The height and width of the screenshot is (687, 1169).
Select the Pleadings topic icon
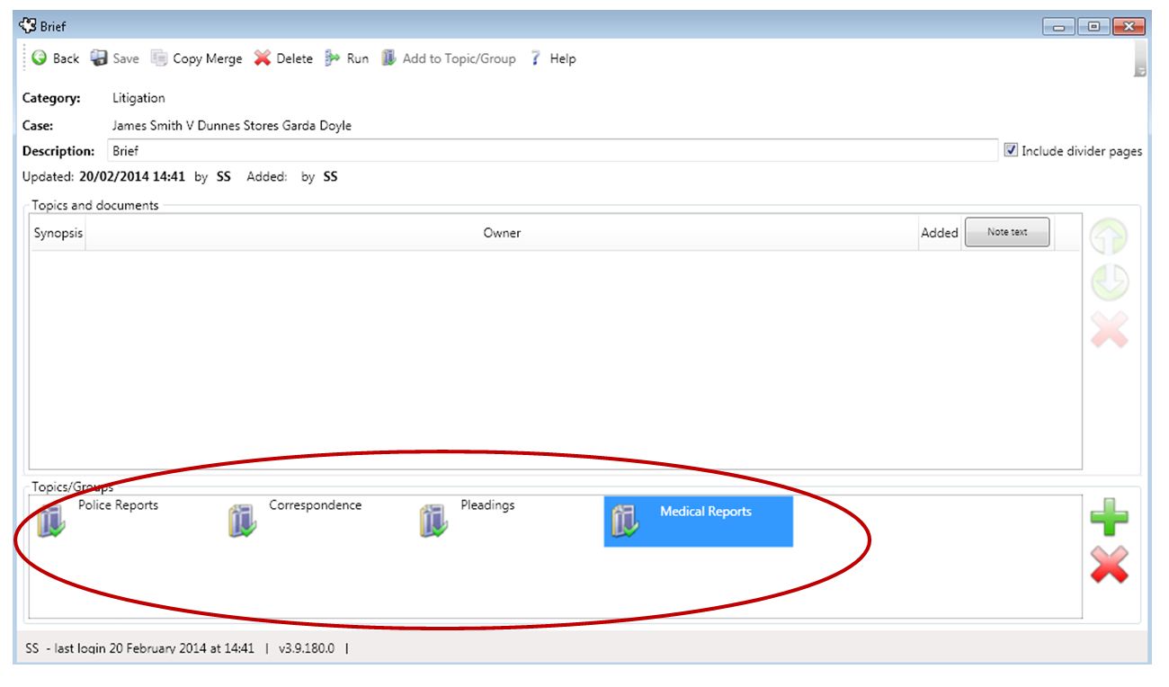433,521
